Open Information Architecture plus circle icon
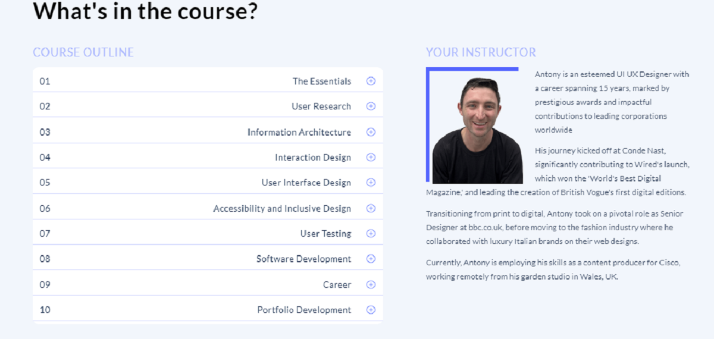The width and height of the screenshot is (714, 339). [x=371, y=132]
